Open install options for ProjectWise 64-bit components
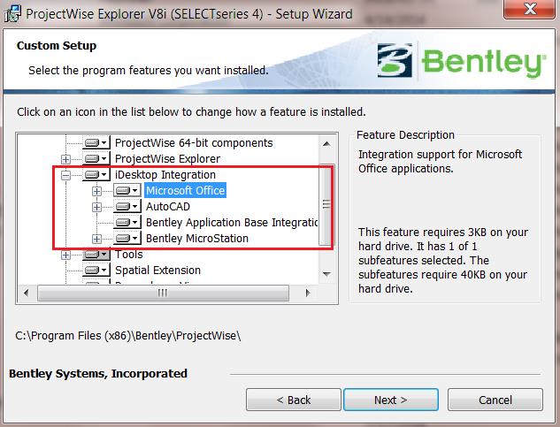The width and height of the screenshot is (560, 427). tap(96, 143)
